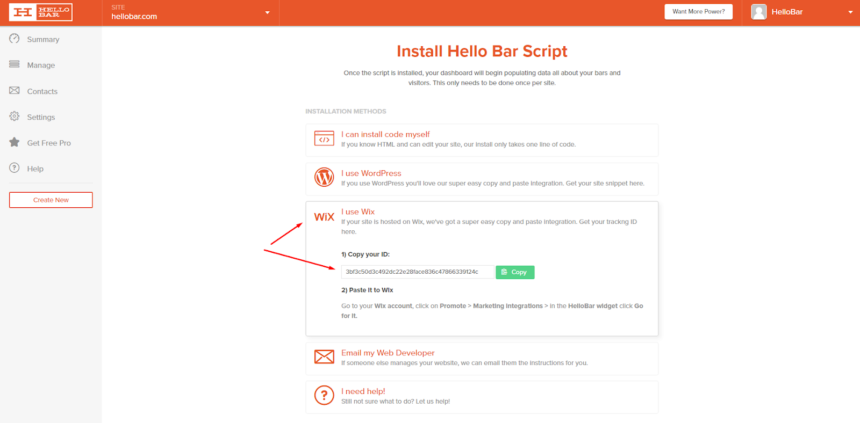The image size is (860, 423).
Task: Collapse the I use Wix heading
Action: coord(358,211)
